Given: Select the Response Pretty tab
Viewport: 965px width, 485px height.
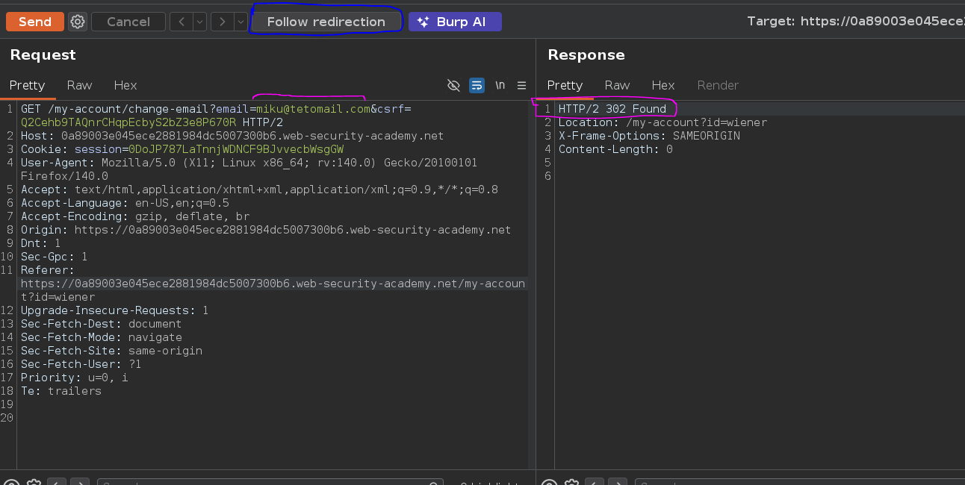Looking at the screenshot, I should [565, 85].
